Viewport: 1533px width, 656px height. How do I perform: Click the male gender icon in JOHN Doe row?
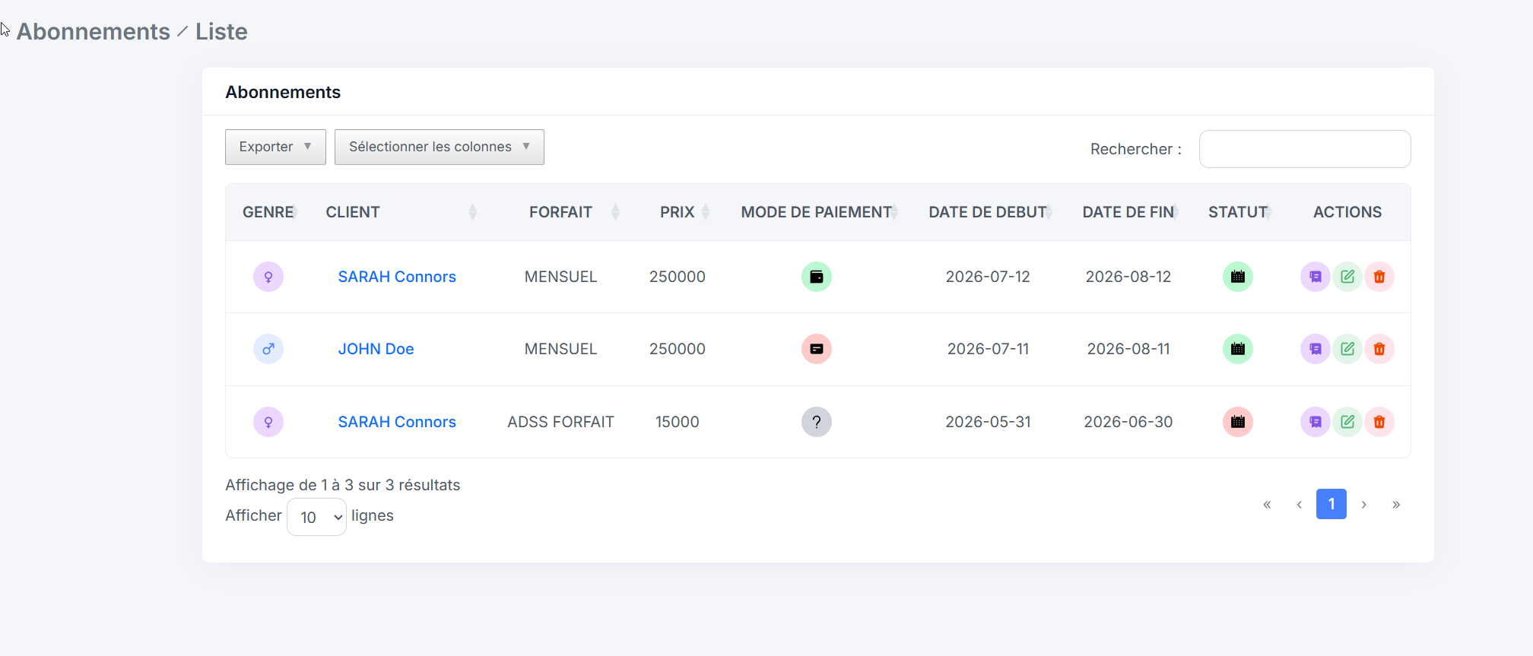[268, 349]
